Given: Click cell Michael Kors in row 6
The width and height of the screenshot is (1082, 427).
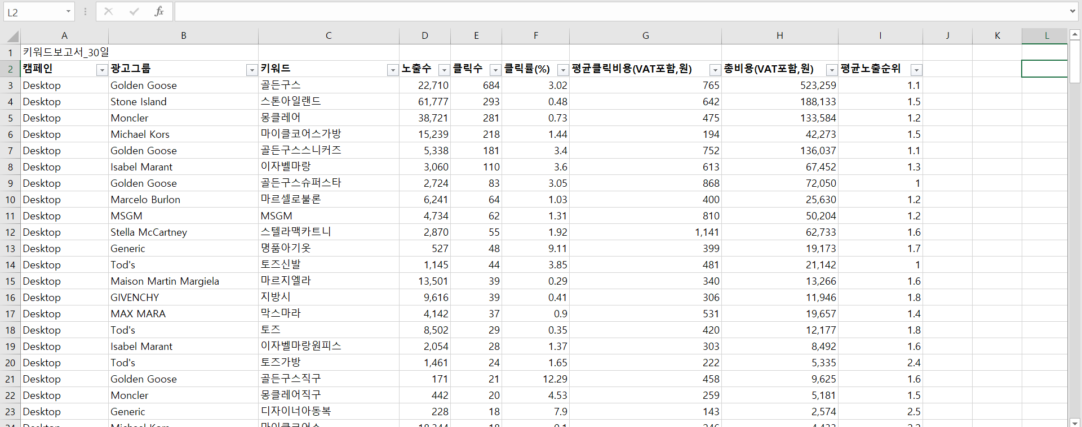Looking at the screenshot, I should click(x=184, y=134).
